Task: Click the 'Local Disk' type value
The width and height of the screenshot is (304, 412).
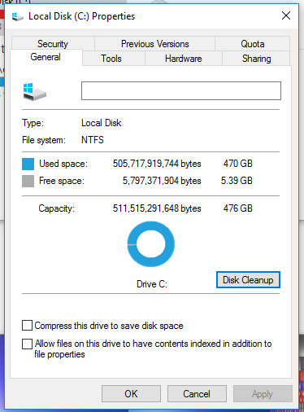Action: coord(102,123)
